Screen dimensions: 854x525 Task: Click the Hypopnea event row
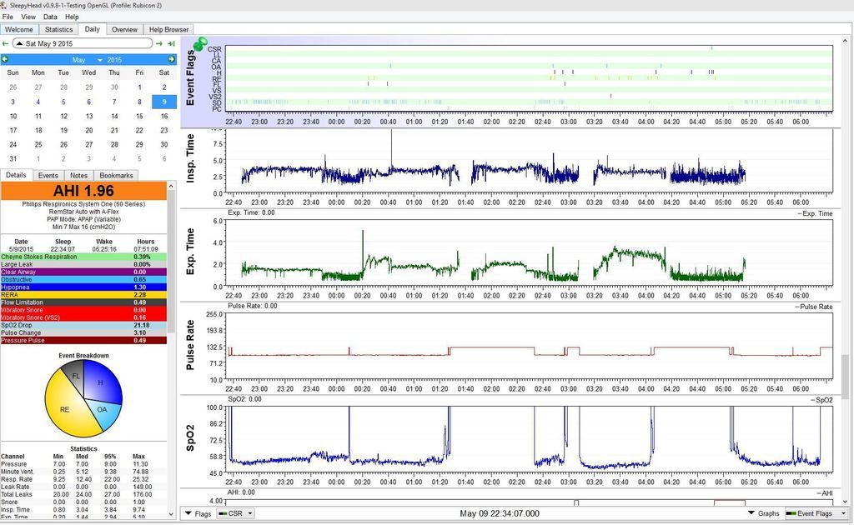(x=83, y=287)
